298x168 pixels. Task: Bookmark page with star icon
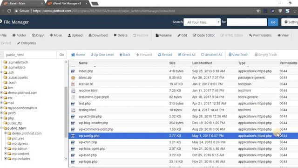pyautogui.click(x=258, y=11)
